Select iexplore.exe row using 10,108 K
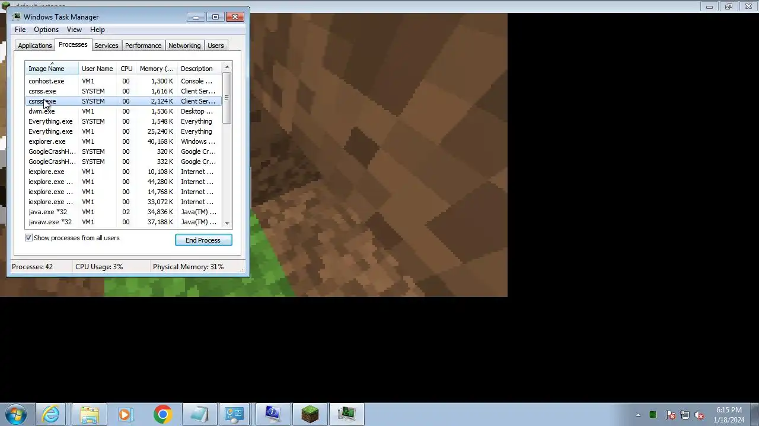Screen dimensions: 759x426 (x=123, y=172)
